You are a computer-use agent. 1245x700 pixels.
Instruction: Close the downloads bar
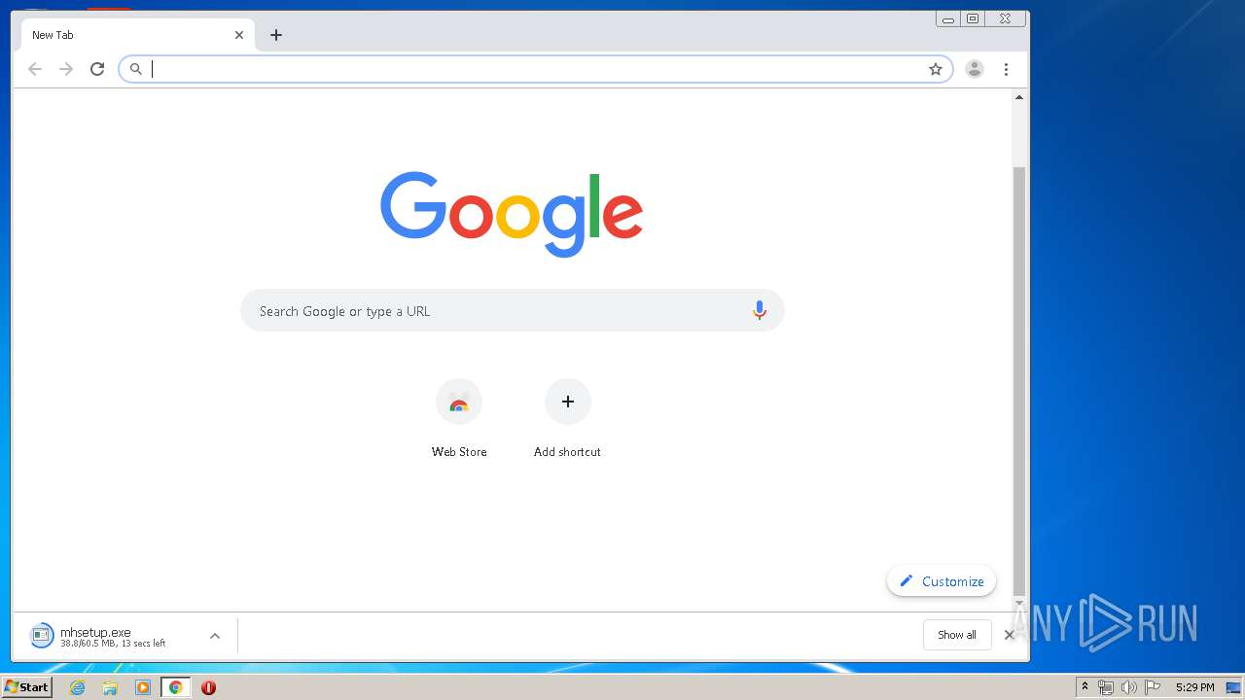(1009, 635)
